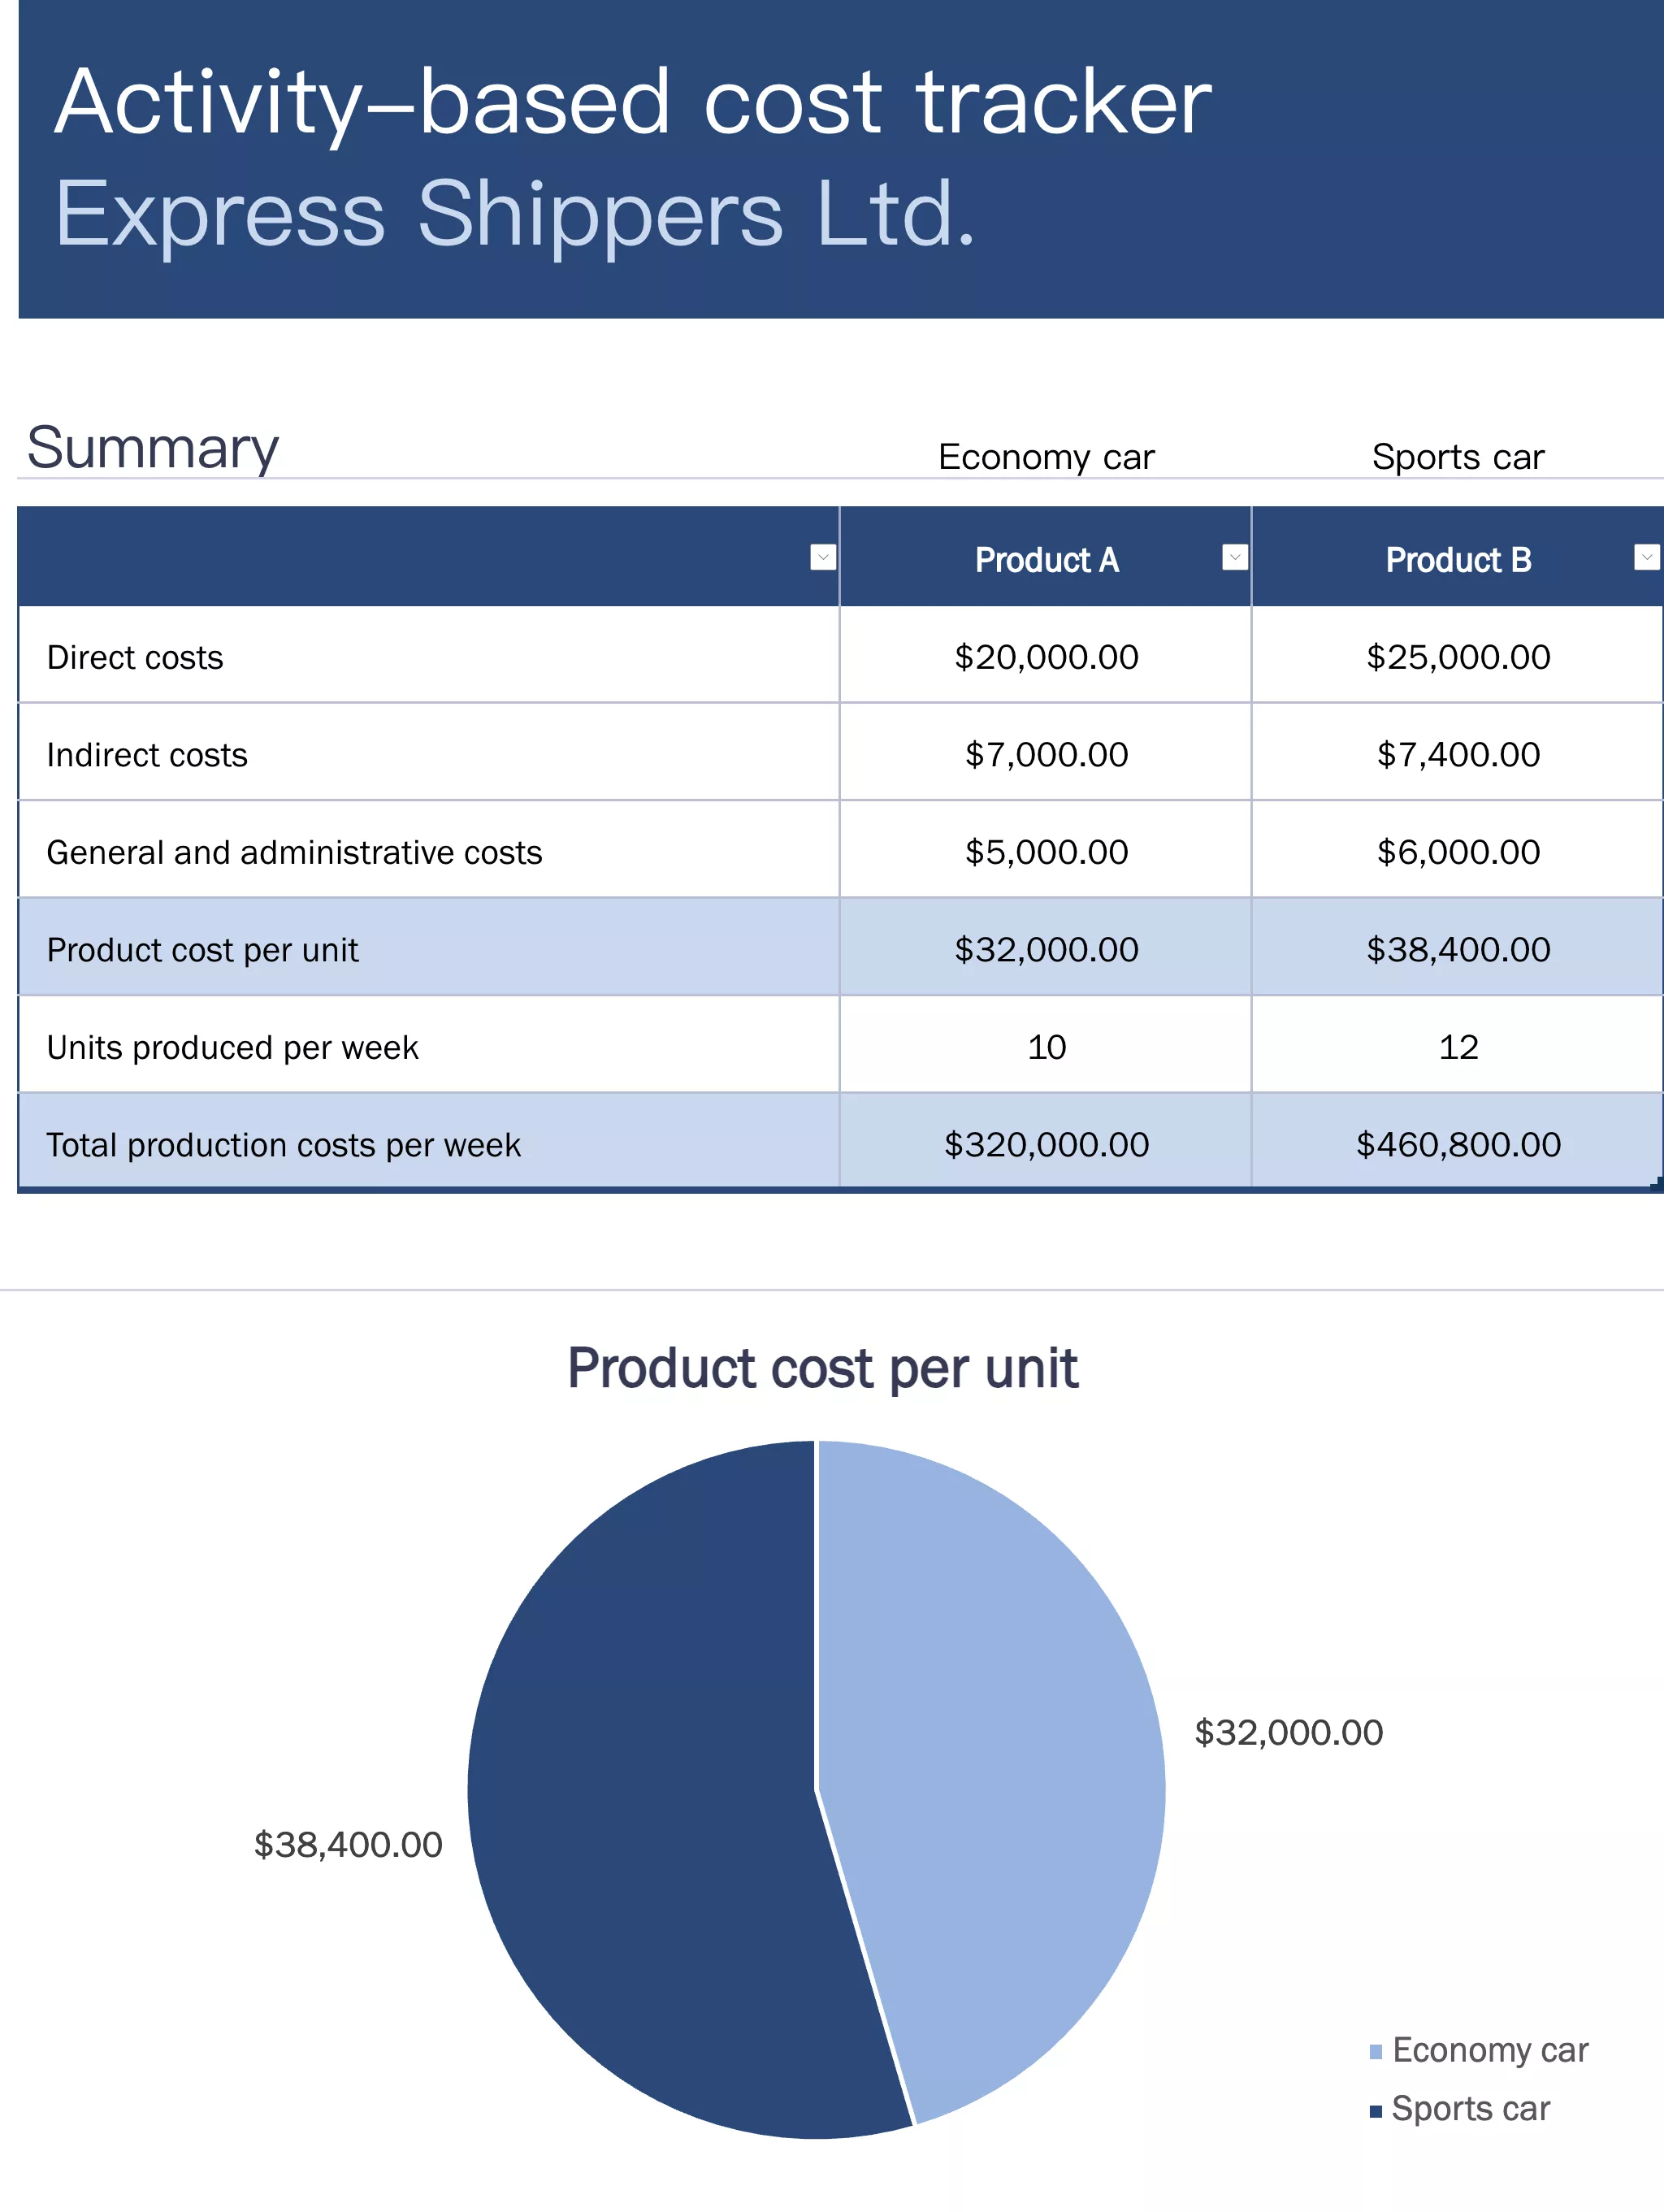Open the filter dropdown on Product B column
The image size is (1664, 2212).
(x=1643, y=558)
